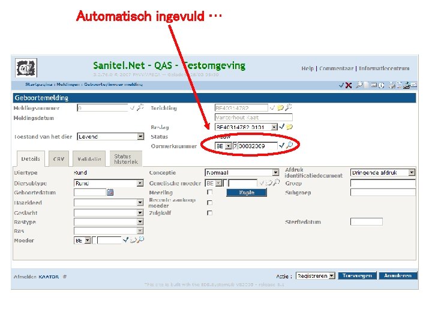Click the card icon left of the info icon

374,85
